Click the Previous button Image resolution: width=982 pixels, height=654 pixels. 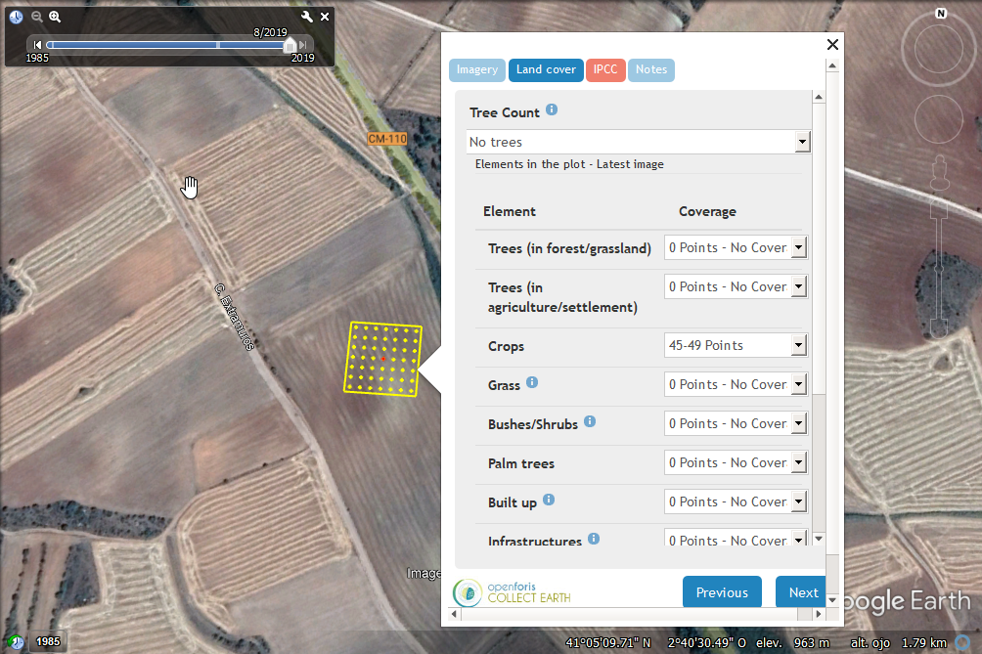pos(722,592)
